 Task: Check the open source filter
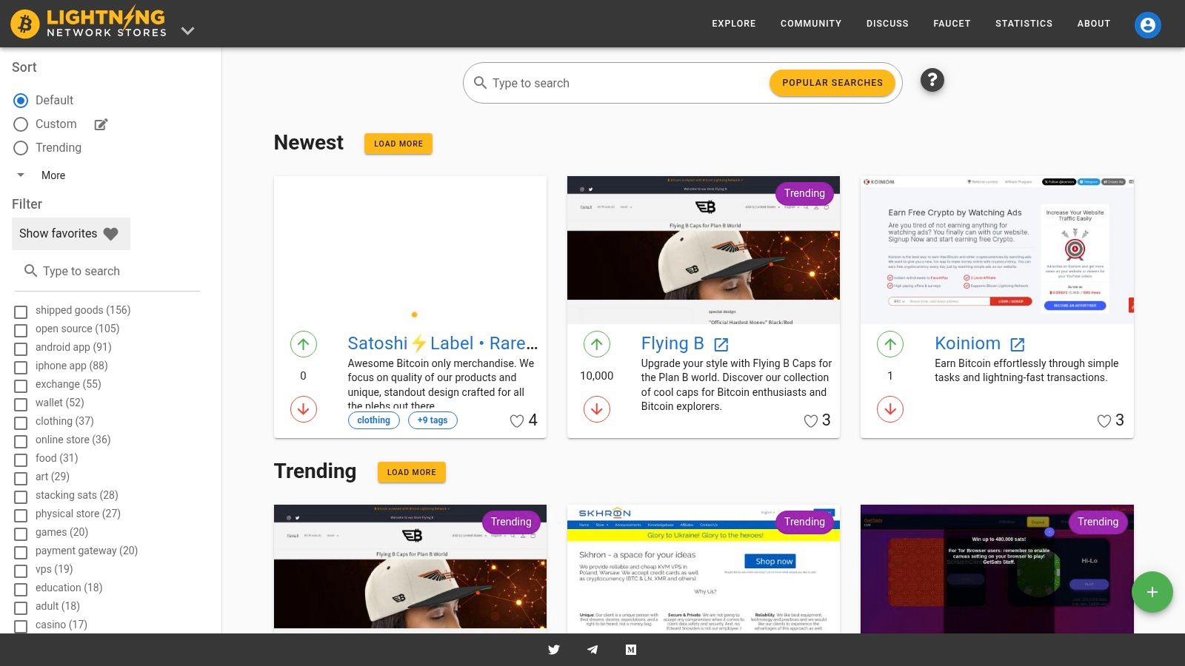coord(21,330)
